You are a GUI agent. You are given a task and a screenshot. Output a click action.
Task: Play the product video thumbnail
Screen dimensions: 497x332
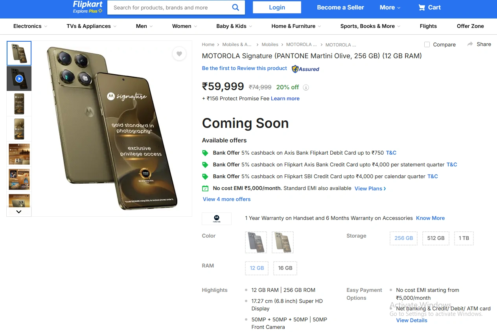[x=19, y=79]
